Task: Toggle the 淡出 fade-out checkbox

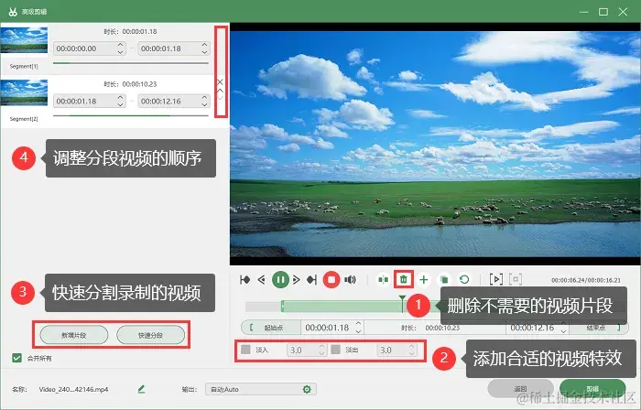Action: (336, 350)
